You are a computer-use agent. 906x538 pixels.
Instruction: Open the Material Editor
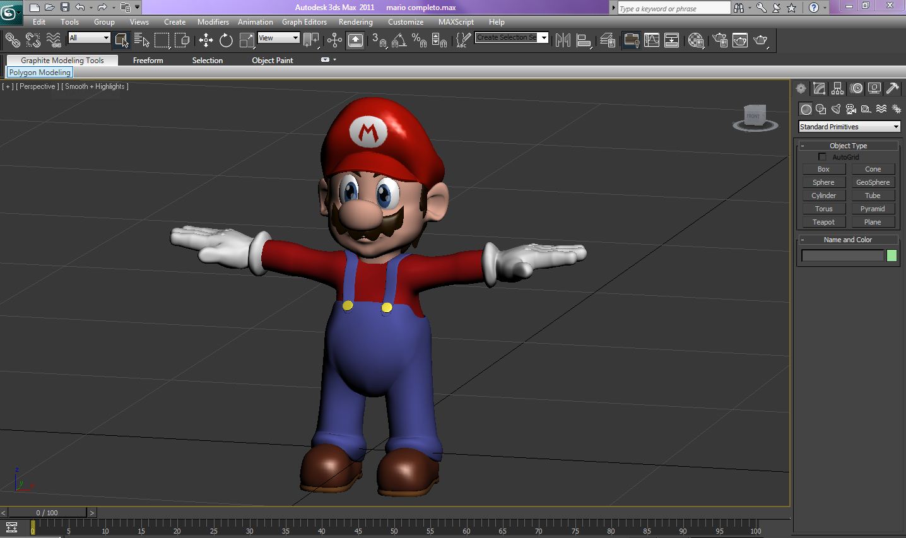pyautogui.click(x=696, y=40)
